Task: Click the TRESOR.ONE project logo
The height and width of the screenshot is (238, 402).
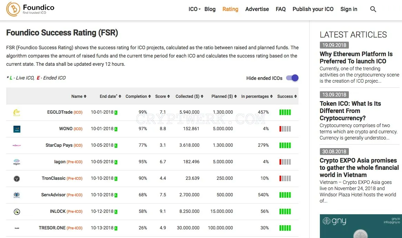Action: 17,228
